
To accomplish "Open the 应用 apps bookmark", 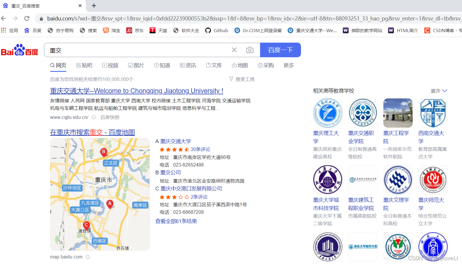I will 10,30.
